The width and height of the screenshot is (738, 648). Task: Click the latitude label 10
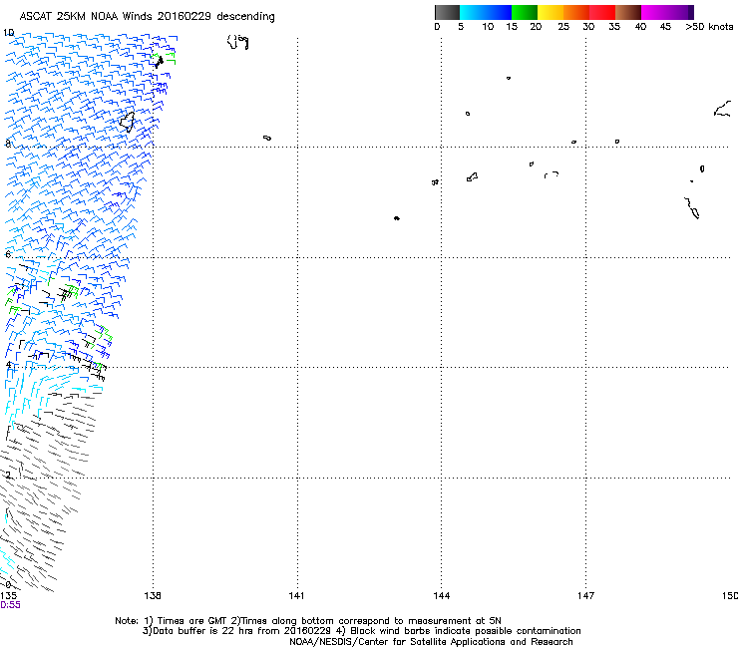tap(8, 33)
